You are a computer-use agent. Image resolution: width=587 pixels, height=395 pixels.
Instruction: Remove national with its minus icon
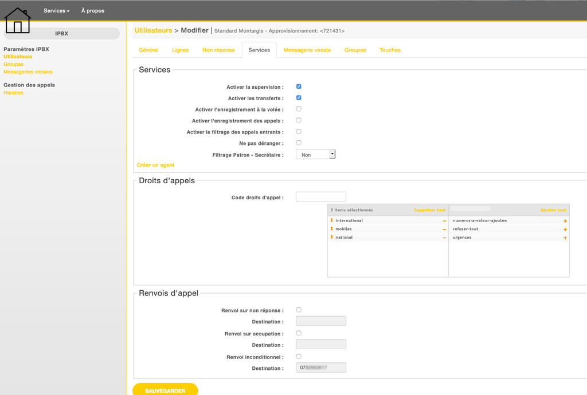[444, 238]
